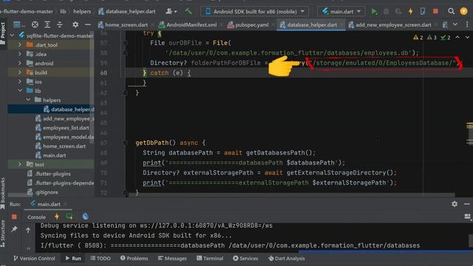The height and width of the screenshot is (266, 473).
Task: Click Expand All in Project panel
Action: click(47, 24)
